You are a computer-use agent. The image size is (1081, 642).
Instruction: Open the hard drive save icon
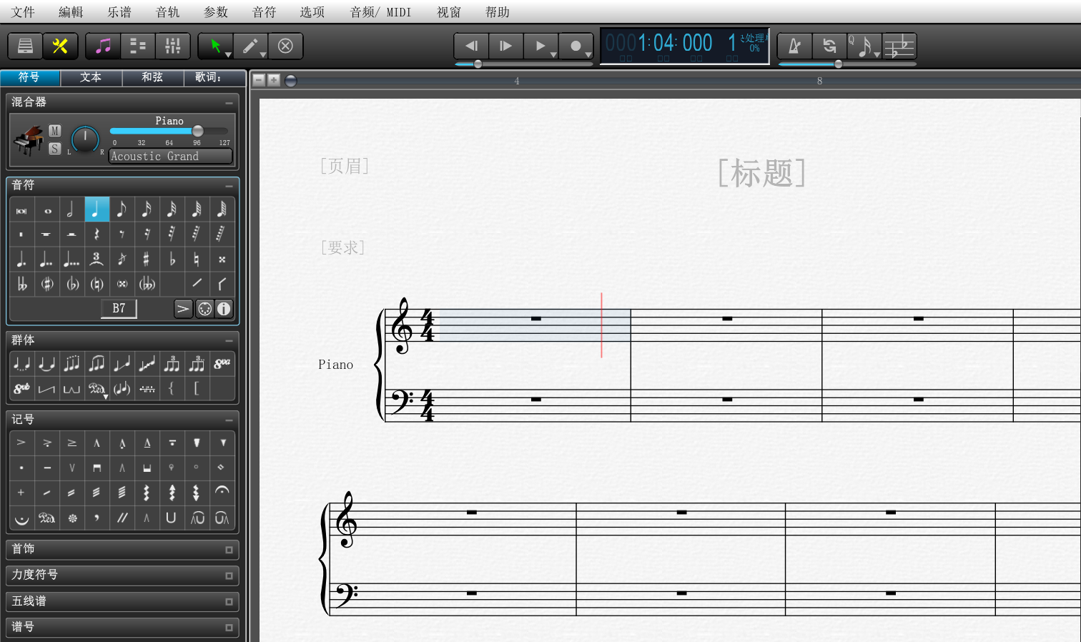(x=25, y=46)
